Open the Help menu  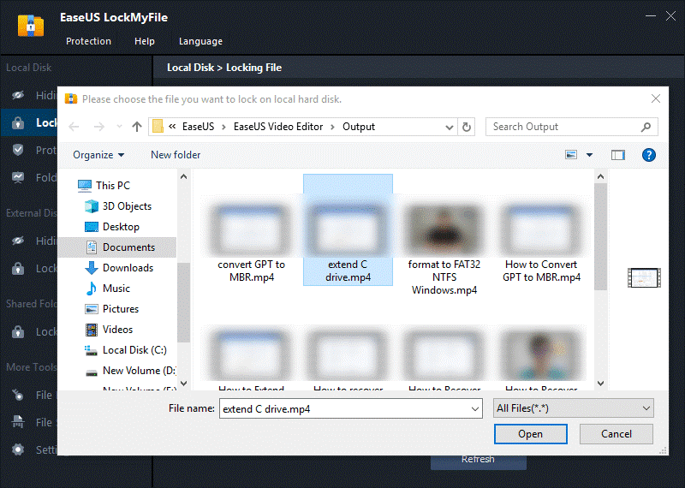coord(144,41)
